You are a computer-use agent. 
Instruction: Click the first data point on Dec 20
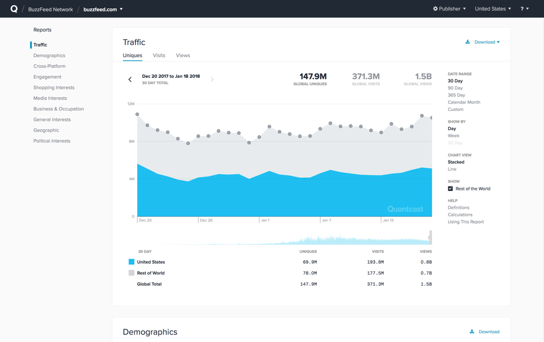coord(138,114)
